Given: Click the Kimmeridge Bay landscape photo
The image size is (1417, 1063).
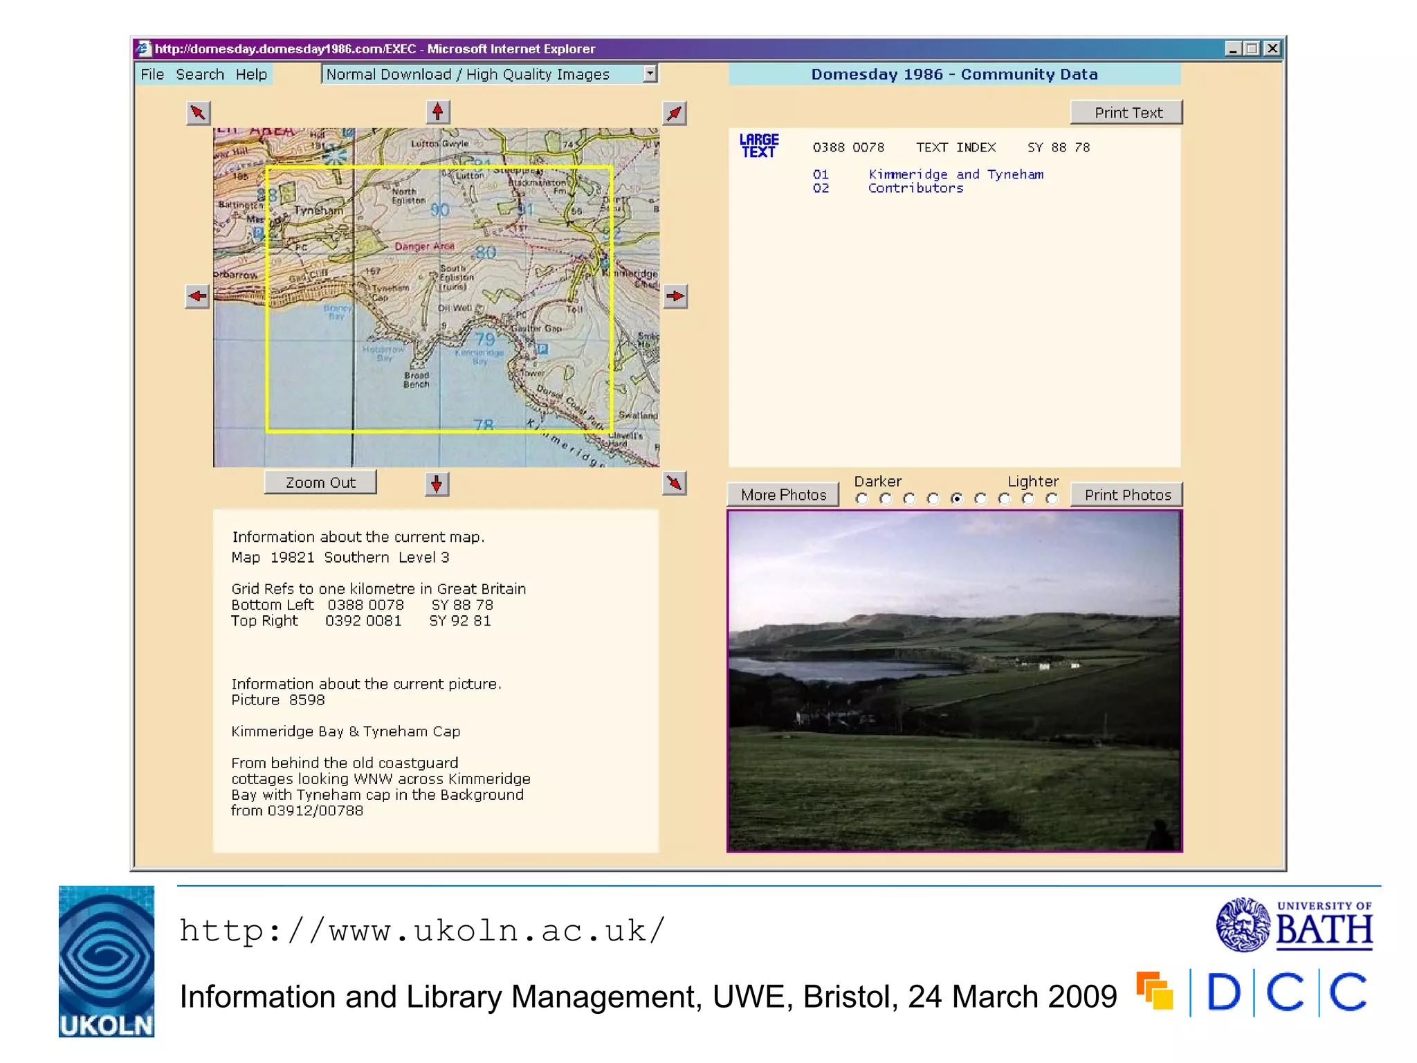Looking at the screenshot, I should pos(954,681).
